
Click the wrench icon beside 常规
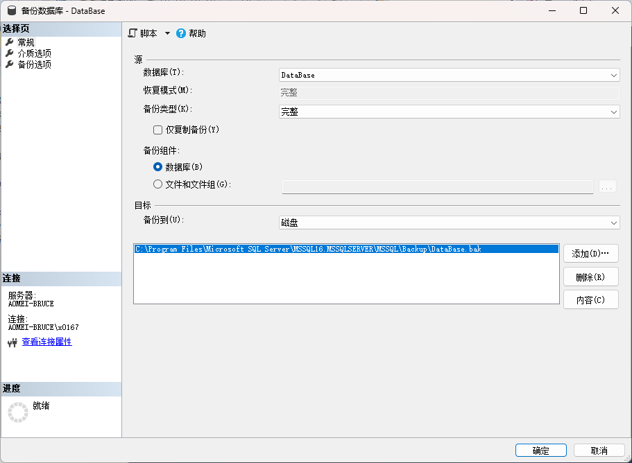9,42
